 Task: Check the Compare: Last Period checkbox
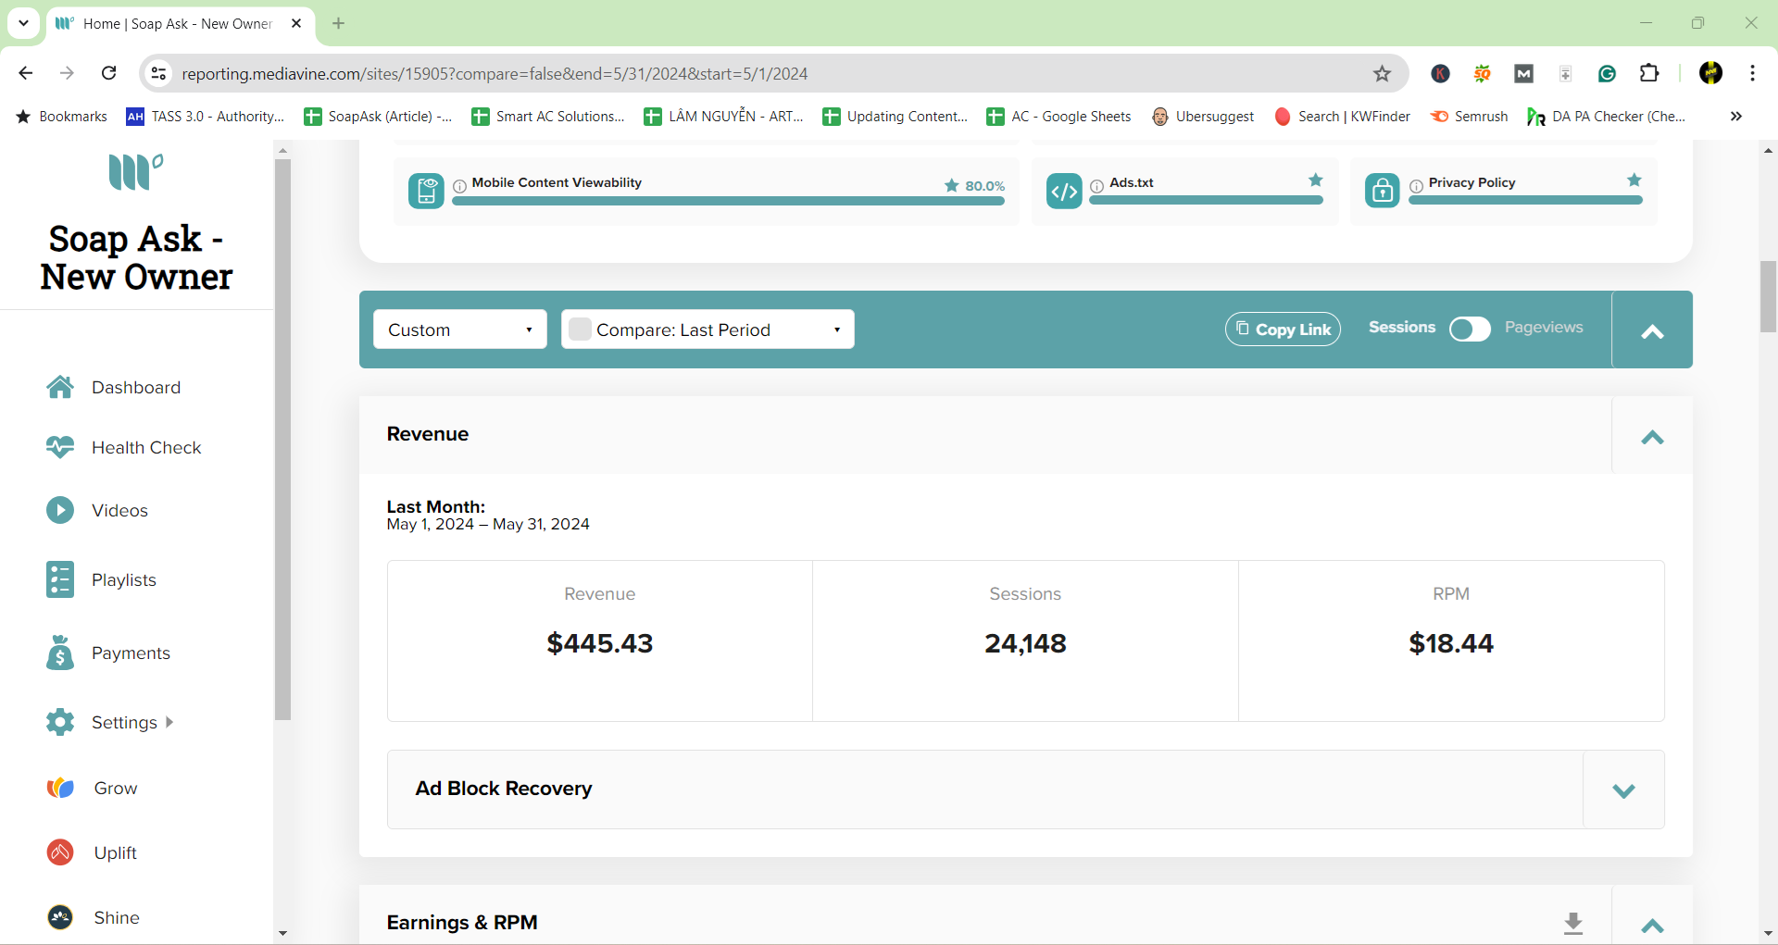coord(580,329)
